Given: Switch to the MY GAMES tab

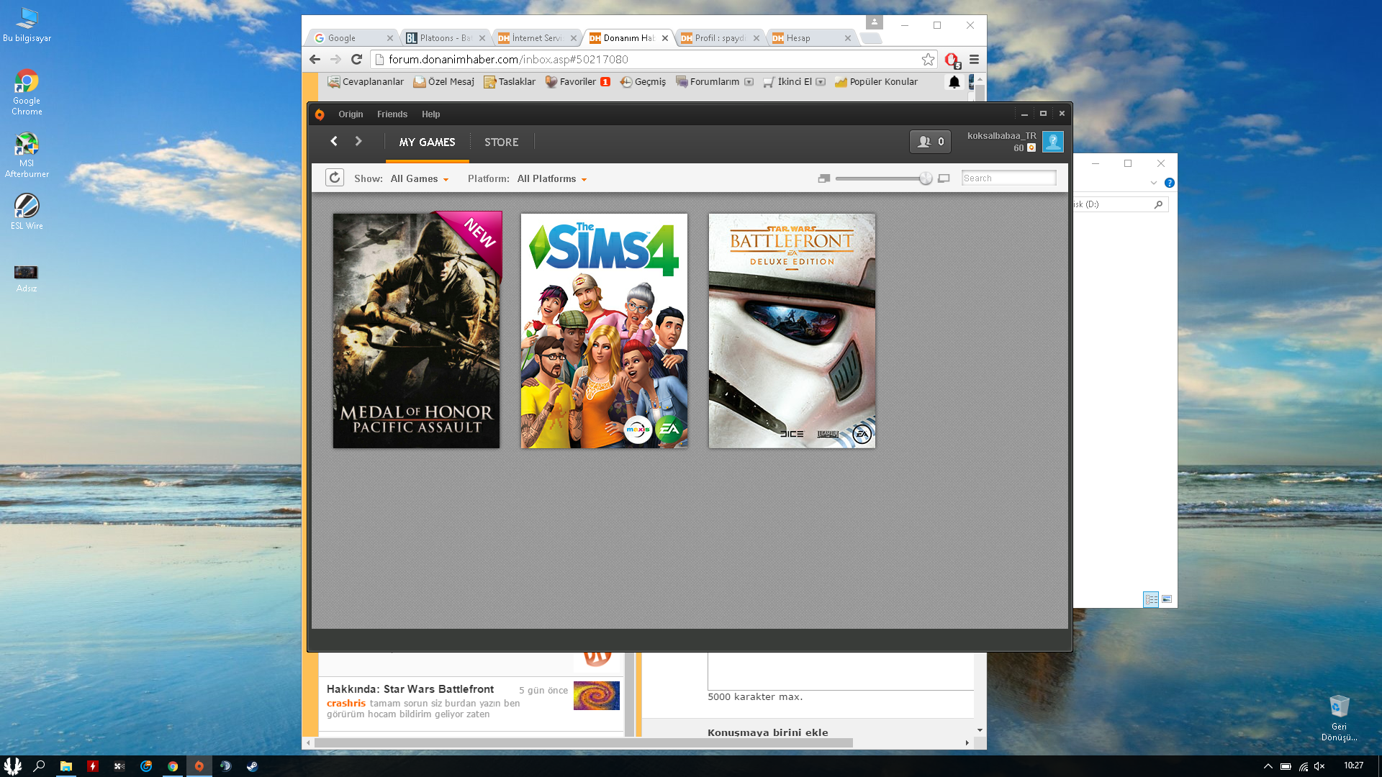Looking at the screenshot, I should pos(428,142).
